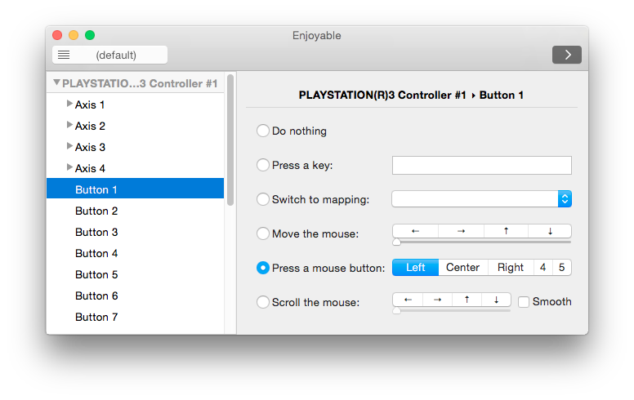Zoom the window with green button

(x=90, y=35)
